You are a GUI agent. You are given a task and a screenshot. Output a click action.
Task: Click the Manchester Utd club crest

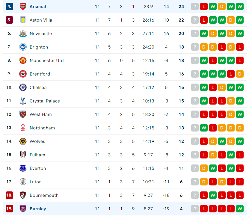[x=23, y=61]
